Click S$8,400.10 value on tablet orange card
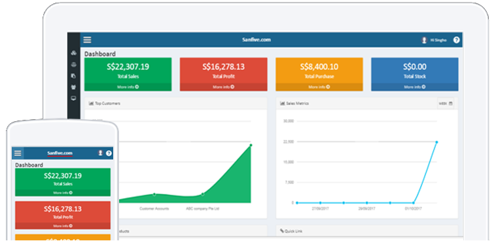The height and width of the screenshot is (241, 498). pyautogui.click(x=319, y=67)
